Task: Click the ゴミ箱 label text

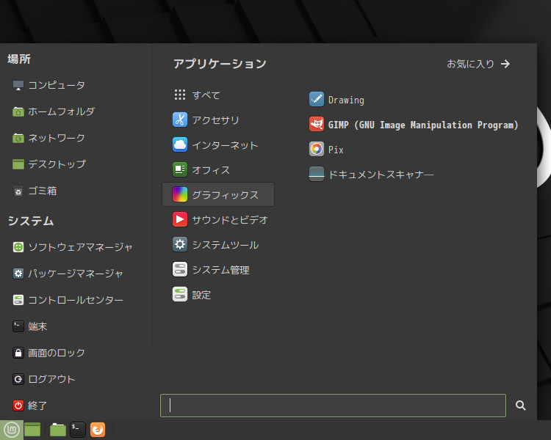Action: [42, 191]
